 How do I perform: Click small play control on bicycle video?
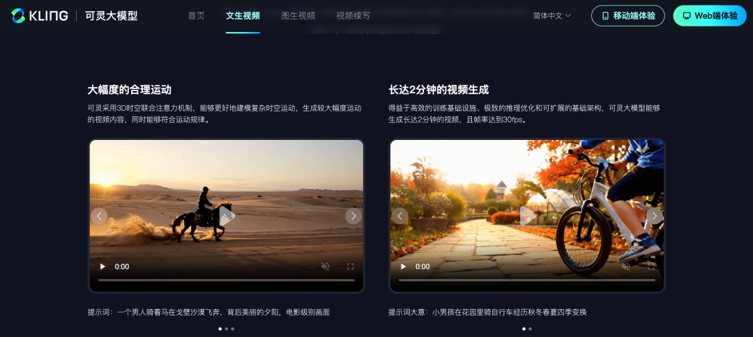[403, 267]
